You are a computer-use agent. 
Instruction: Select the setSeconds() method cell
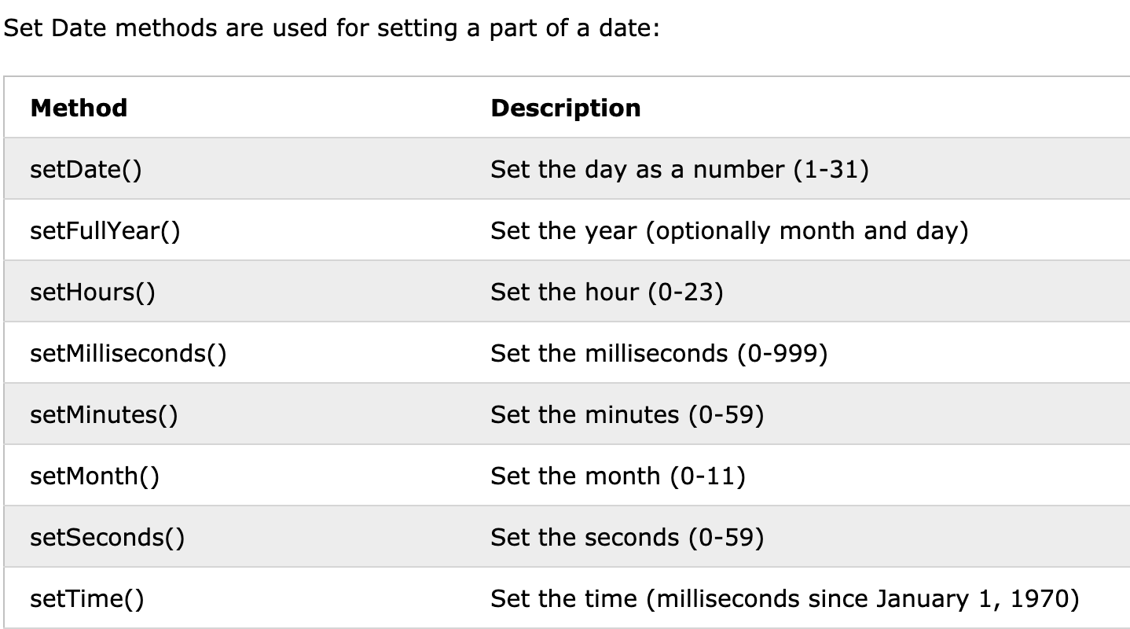tap(108, 537)
